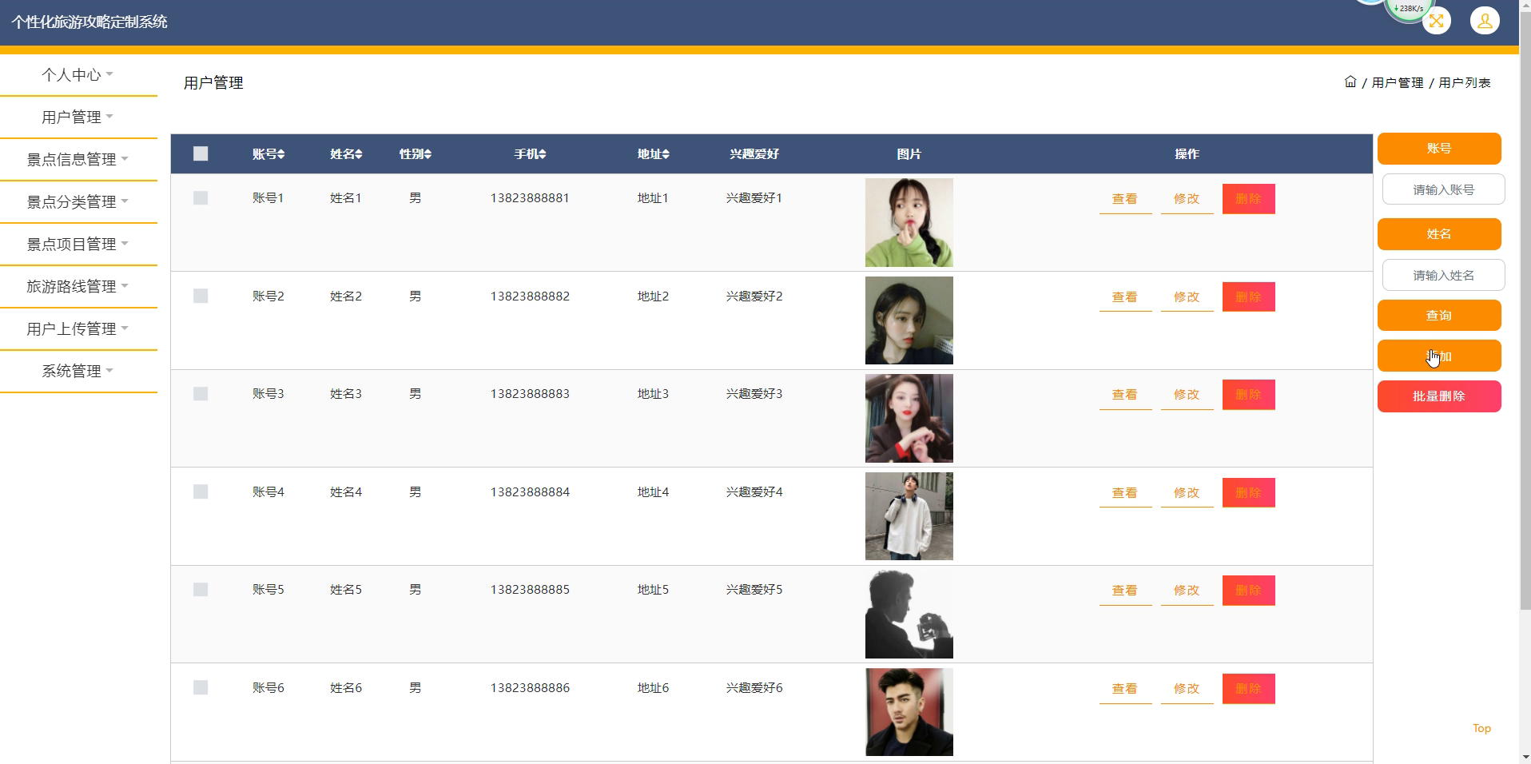Focus the 请输入账号 input field
1531x764 pixels.
click(x=1443, y=189)
